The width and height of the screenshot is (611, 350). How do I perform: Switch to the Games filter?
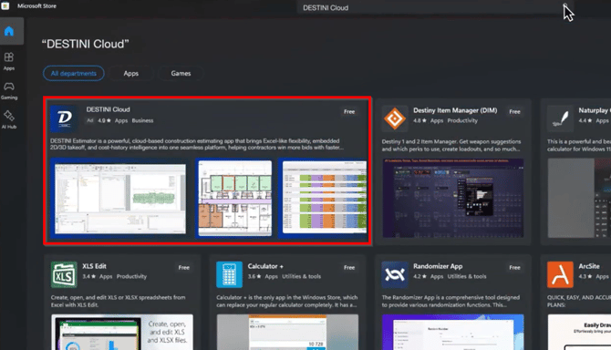click(x=181, y=73)
